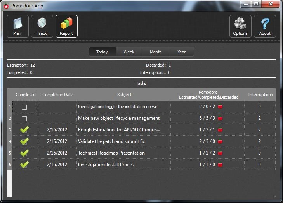Image resolution: width=283 pixels, height=203 pixels.
Task: Click tomato icon in Install Process row
Action: 220,165
